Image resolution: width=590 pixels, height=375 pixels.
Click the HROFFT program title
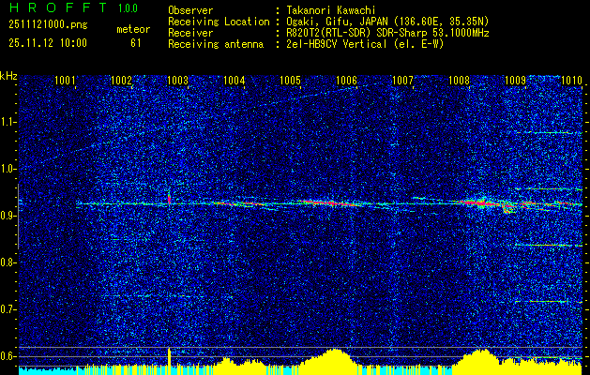click(58, 7)
